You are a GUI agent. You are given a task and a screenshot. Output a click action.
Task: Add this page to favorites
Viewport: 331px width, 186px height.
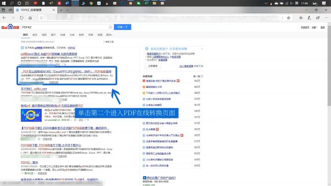pos(289,18)
